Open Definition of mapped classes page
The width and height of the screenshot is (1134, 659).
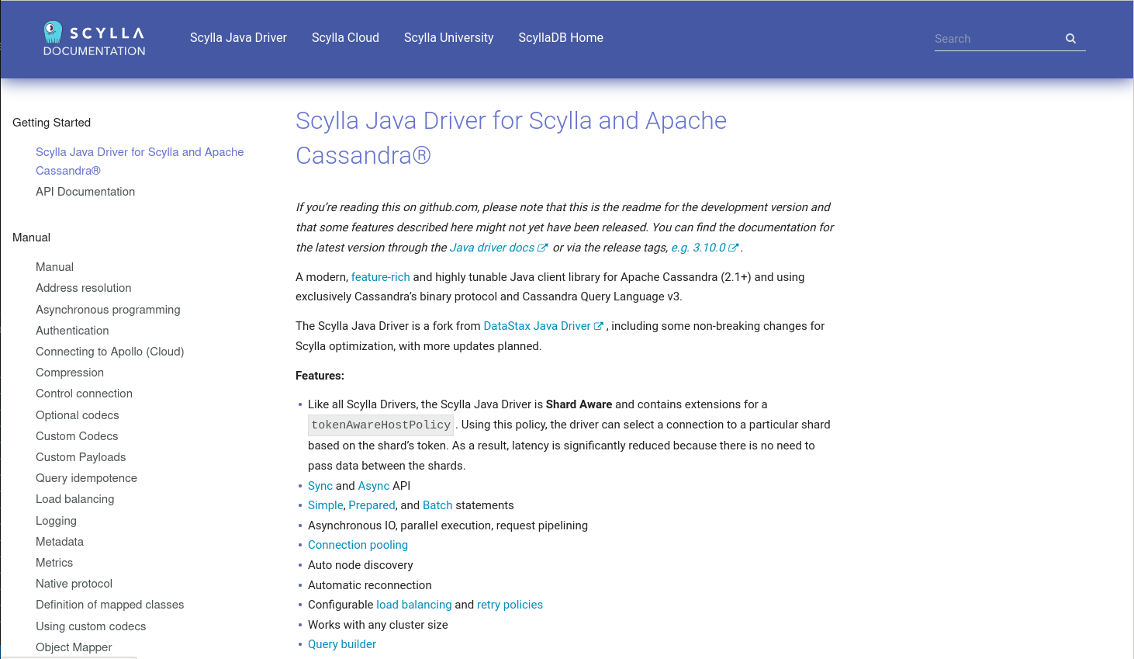109,605
